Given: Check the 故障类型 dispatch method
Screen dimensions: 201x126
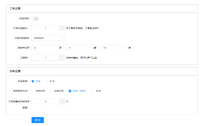Looking at the screenshot, I should coord(33,91).
